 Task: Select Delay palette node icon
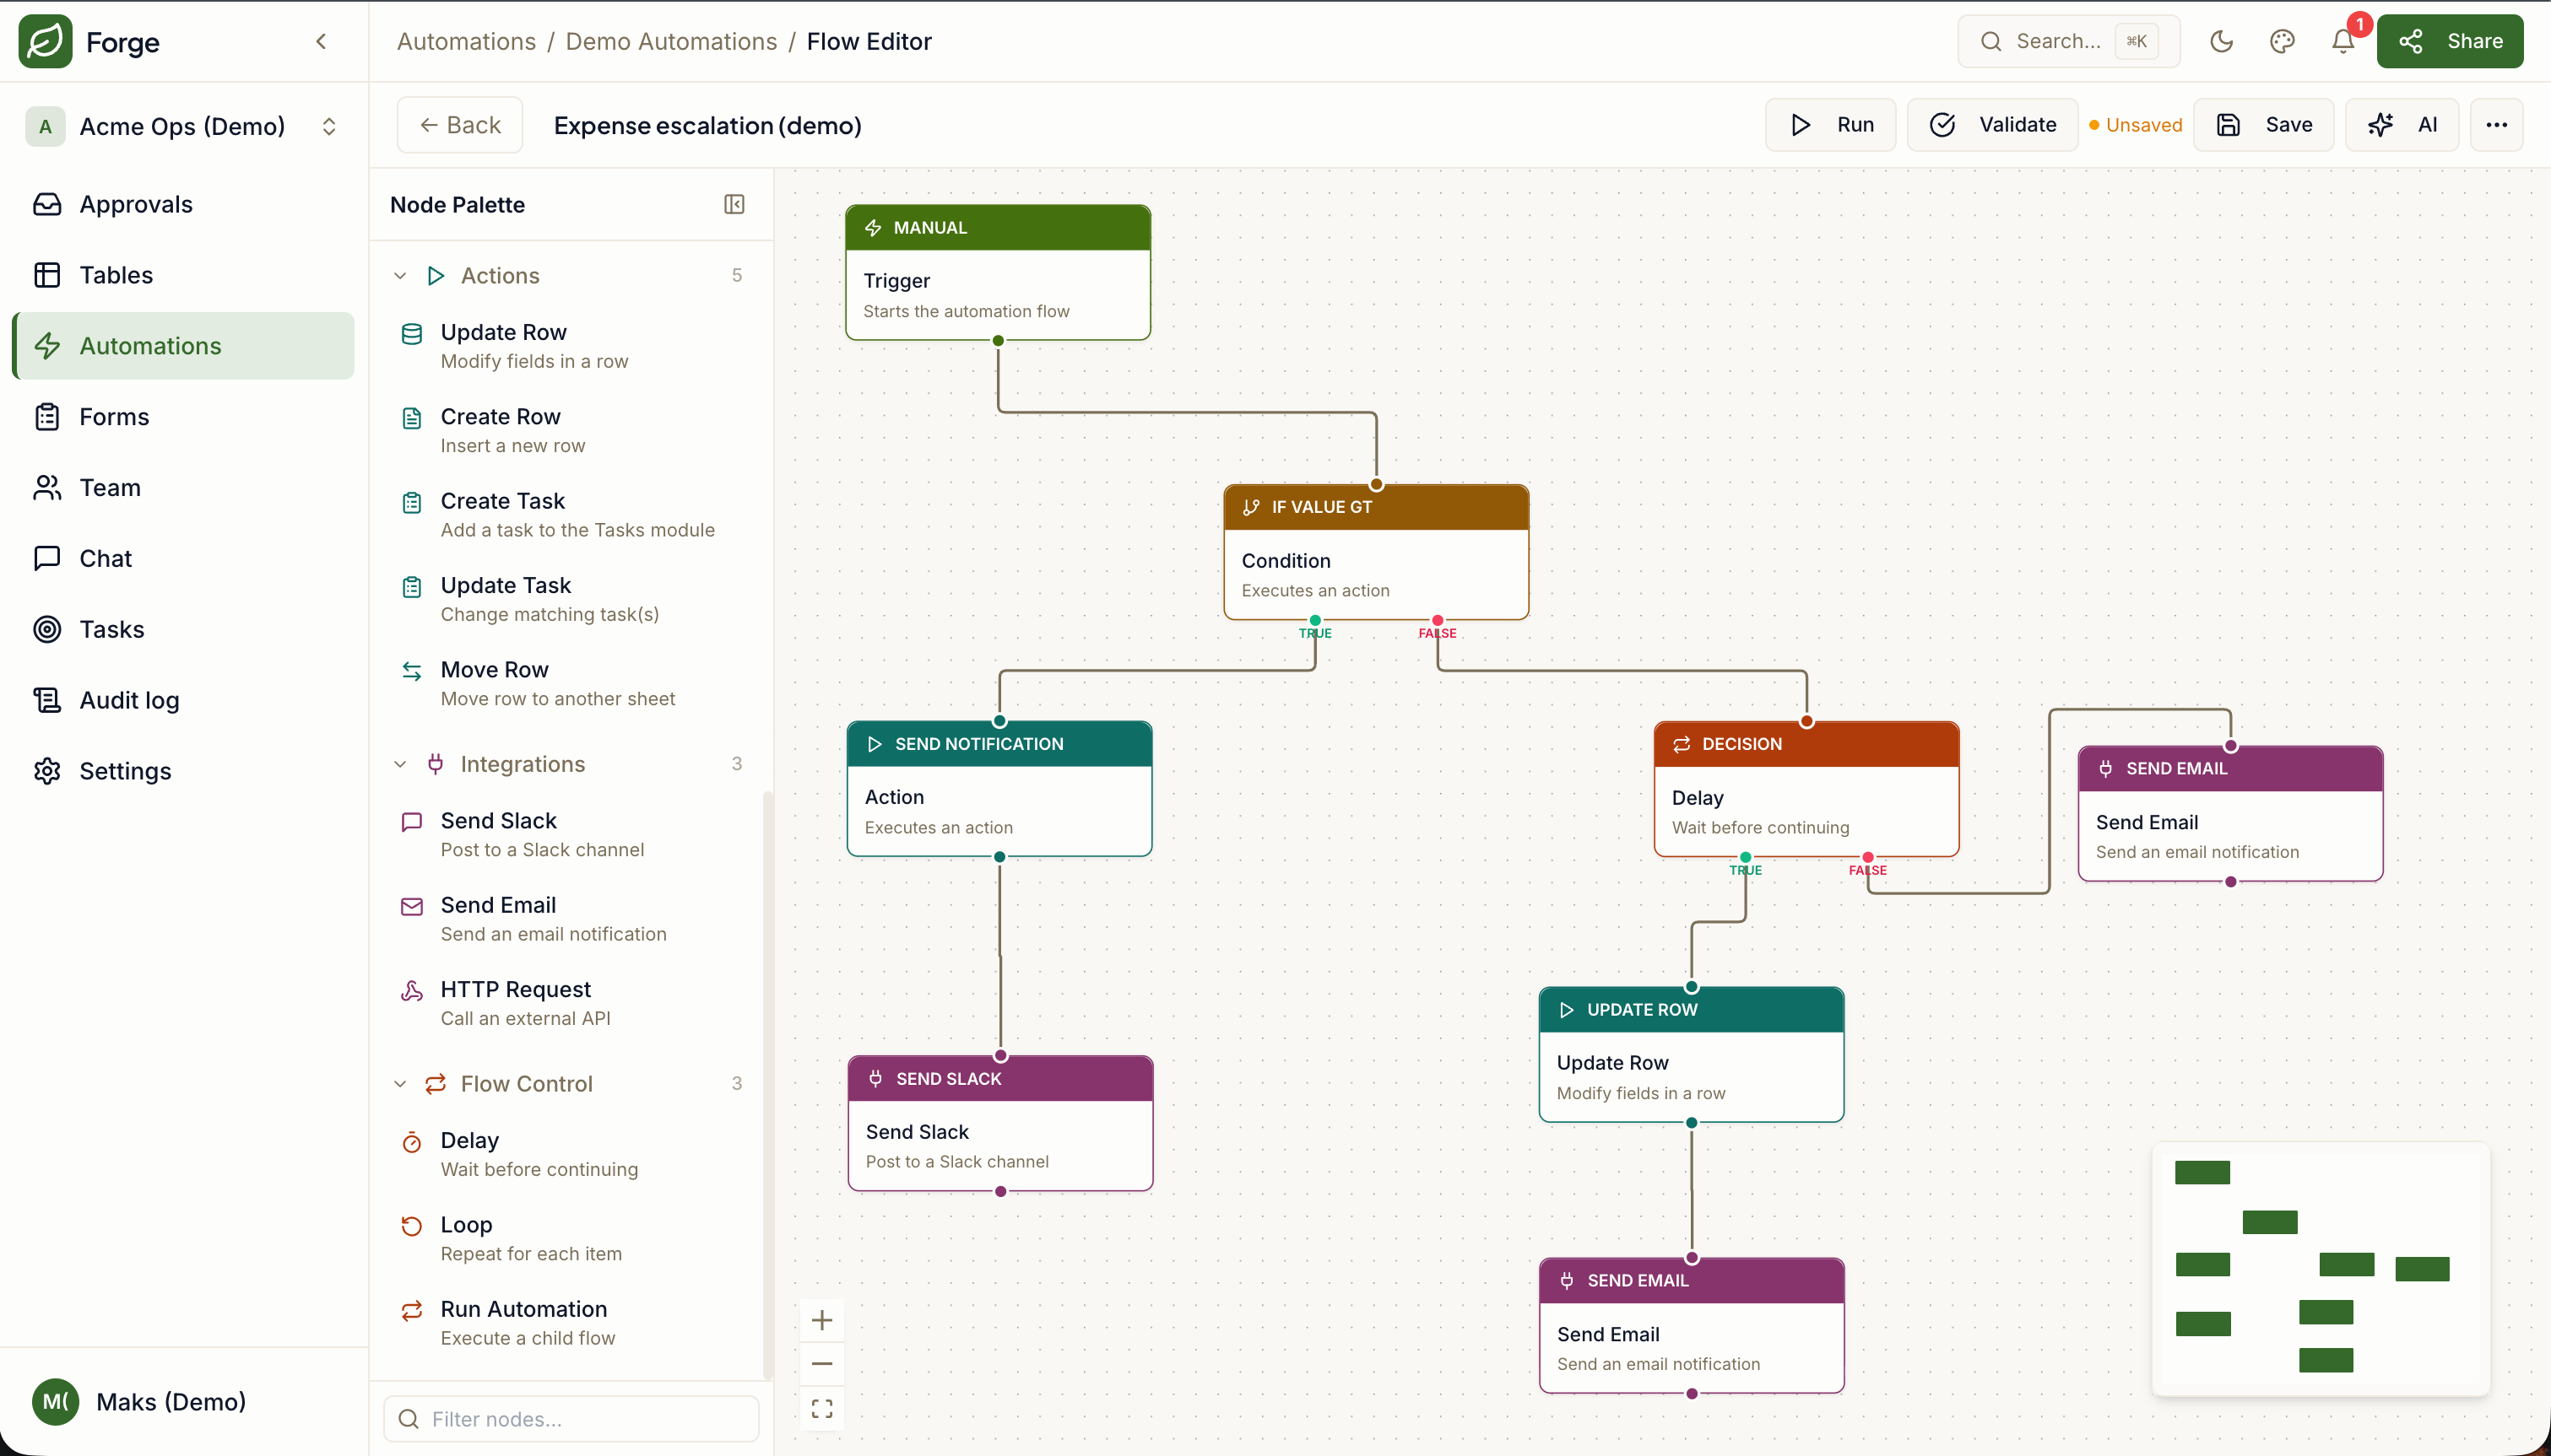coord(411,1142)
